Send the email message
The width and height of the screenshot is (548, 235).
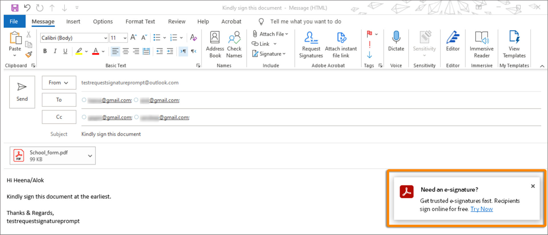(22, 92)
